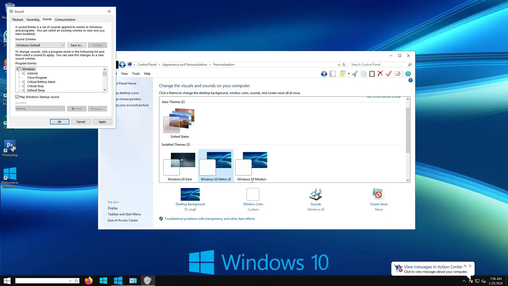Click the Window Color swatch
The width and height of the screenshot is (508, 286).
(253, 195)
